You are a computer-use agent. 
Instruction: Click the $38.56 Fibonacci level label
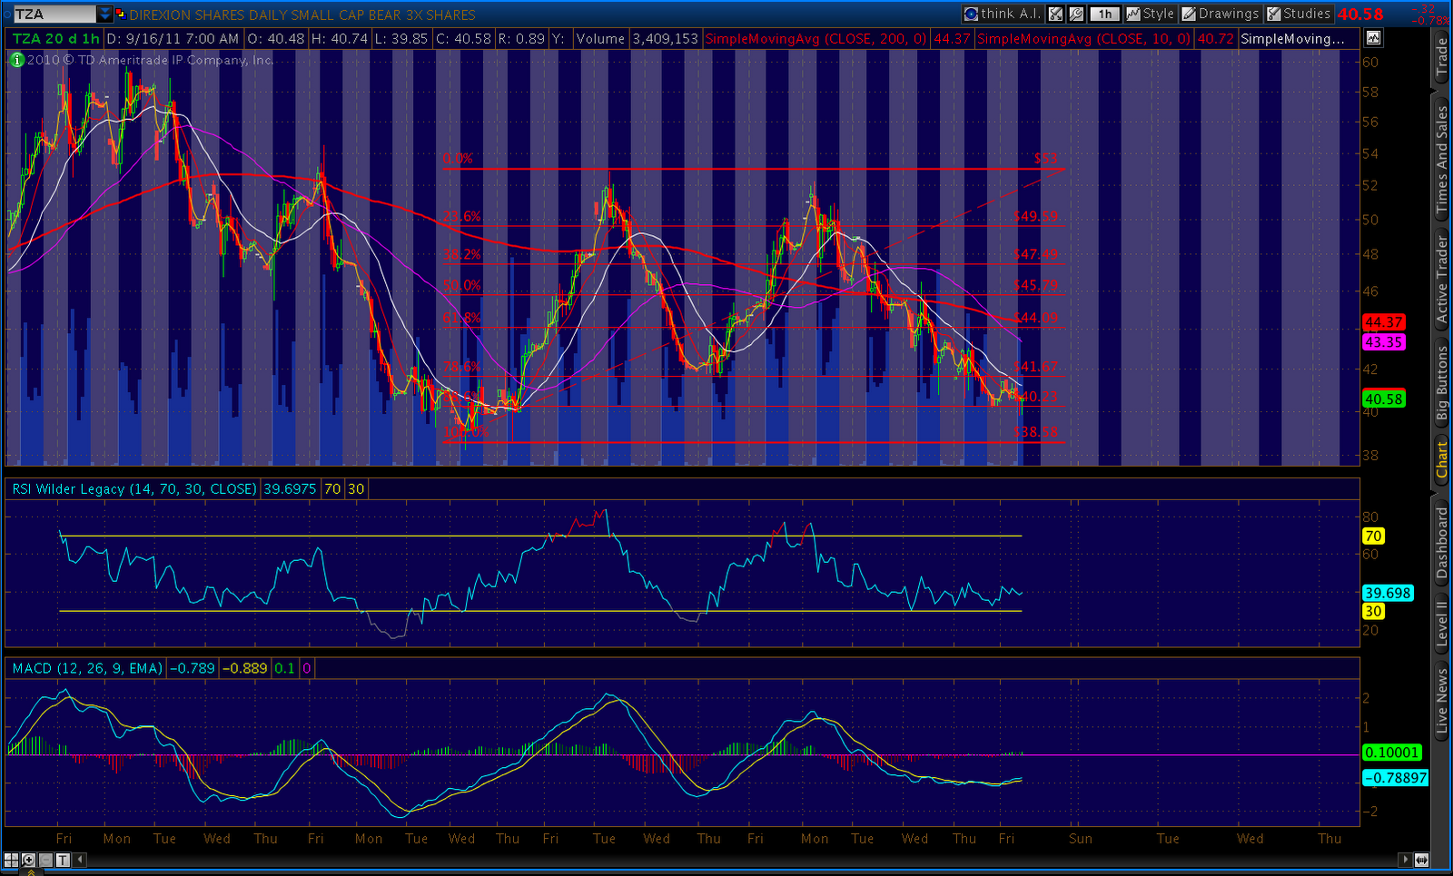(x=1035, y=432)
